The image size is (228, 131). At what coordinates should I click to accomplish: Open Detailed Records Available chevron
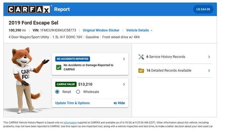point(209,70)
